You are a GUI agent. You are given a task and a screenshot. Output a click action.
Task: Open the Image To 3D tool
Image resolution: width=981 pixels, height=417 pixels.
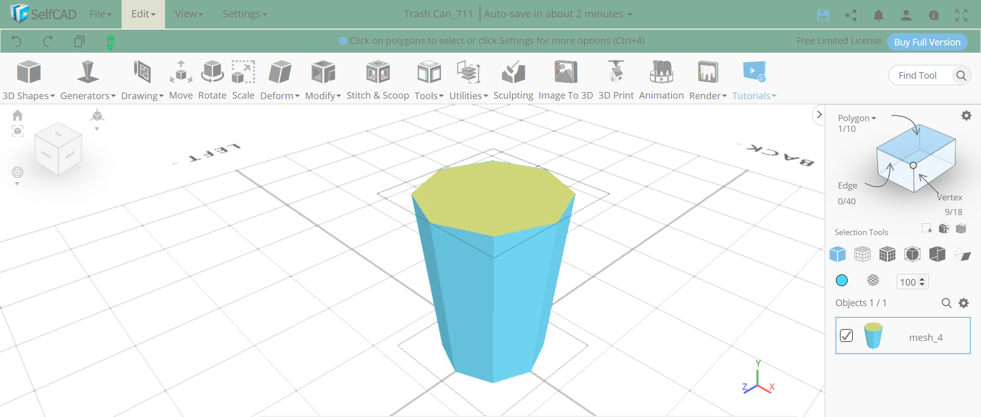[x=566, y=80]
